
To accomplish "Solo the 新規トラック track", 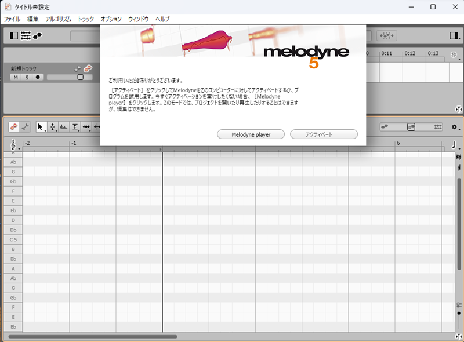I will tap(27, 77).
